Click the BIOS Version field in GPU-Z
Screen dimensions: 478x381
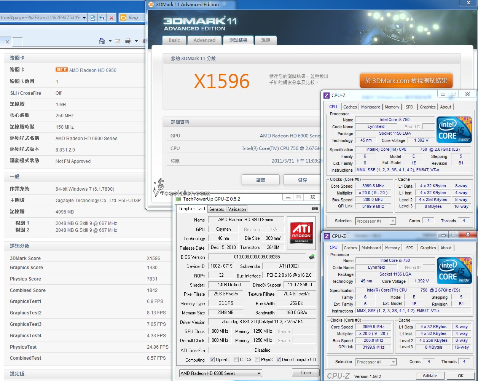pyautogui.click(x=257, y=257)
